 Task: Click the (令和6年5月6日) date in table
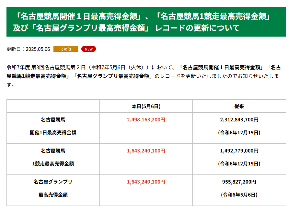click(x=239, y=195)
